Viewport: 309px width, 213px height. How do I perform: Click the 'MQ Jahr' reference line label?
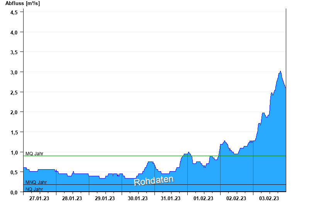coord(34,153)
